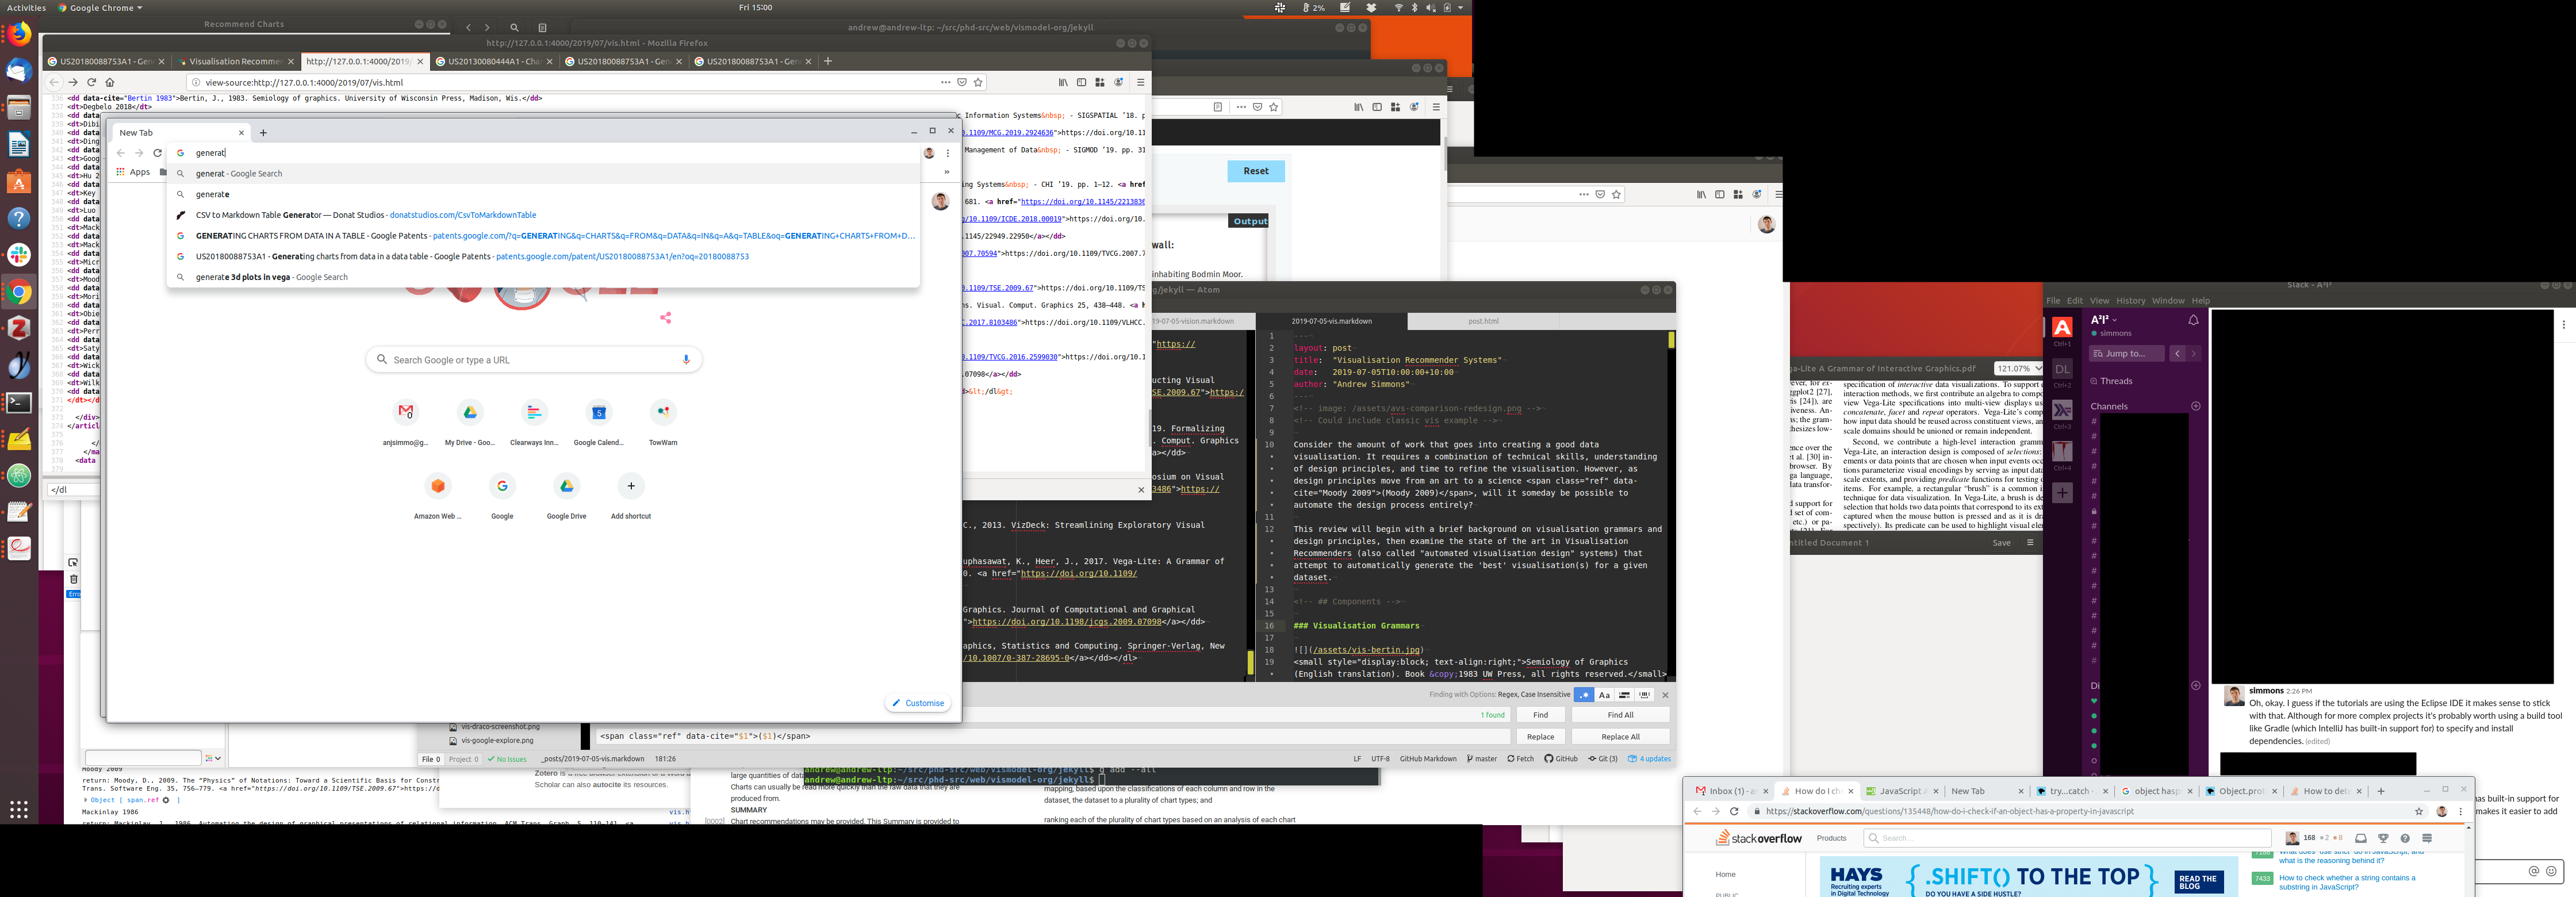The image size is (2576, 897).
Task: Switch to post.html tab in Atom
Action: pyautogui.click(x=1483, y=322)
